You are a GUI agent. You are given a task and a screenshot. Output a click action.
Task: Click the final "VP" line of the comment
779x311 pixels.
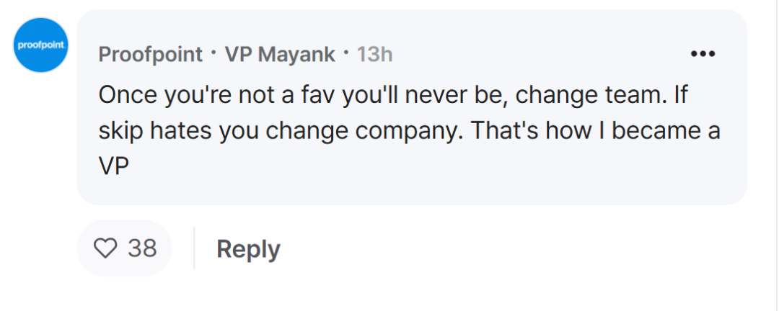114,168
